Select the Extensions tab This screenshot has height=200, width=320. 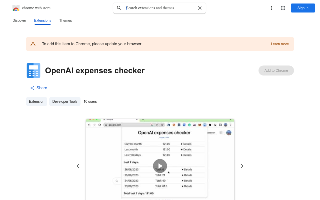pos(42,20)
